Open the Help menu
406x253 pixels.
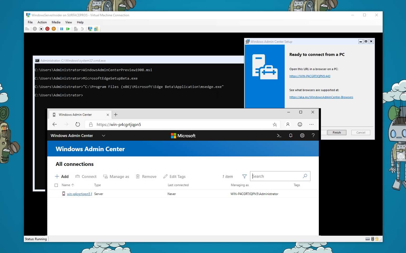(80, 22)
